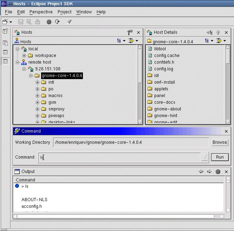Collapse the gnome-core-1.4.0.4 folder node
The height and width of the screenshot is (231, 234).
click(x=31, y=76)
